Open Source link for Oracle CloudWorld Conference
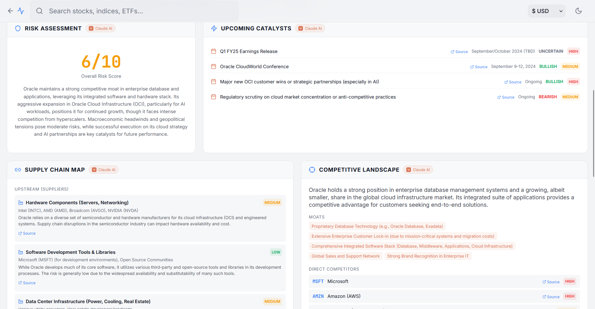595x309 pixels. [479, 67]
